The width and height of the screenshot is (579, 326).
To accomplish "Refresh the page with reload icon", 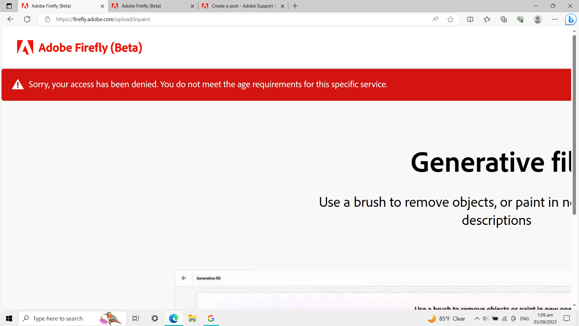I will (27, 19).
